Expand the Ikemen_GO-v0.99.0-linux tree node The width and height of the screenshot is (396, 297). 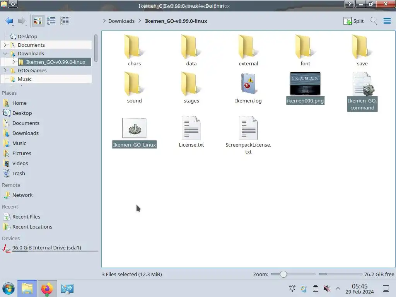(14, 62)
